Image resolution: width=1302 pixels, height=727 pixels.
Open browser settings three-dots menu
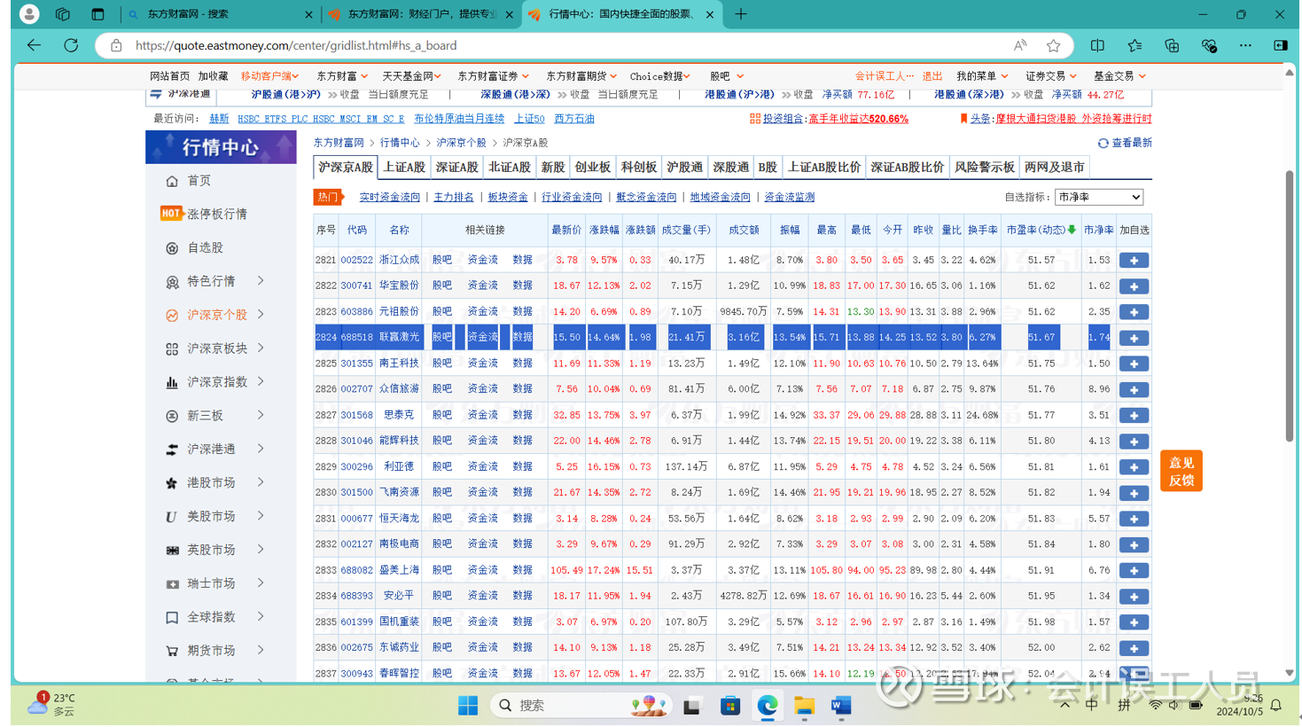[1245, 45]
